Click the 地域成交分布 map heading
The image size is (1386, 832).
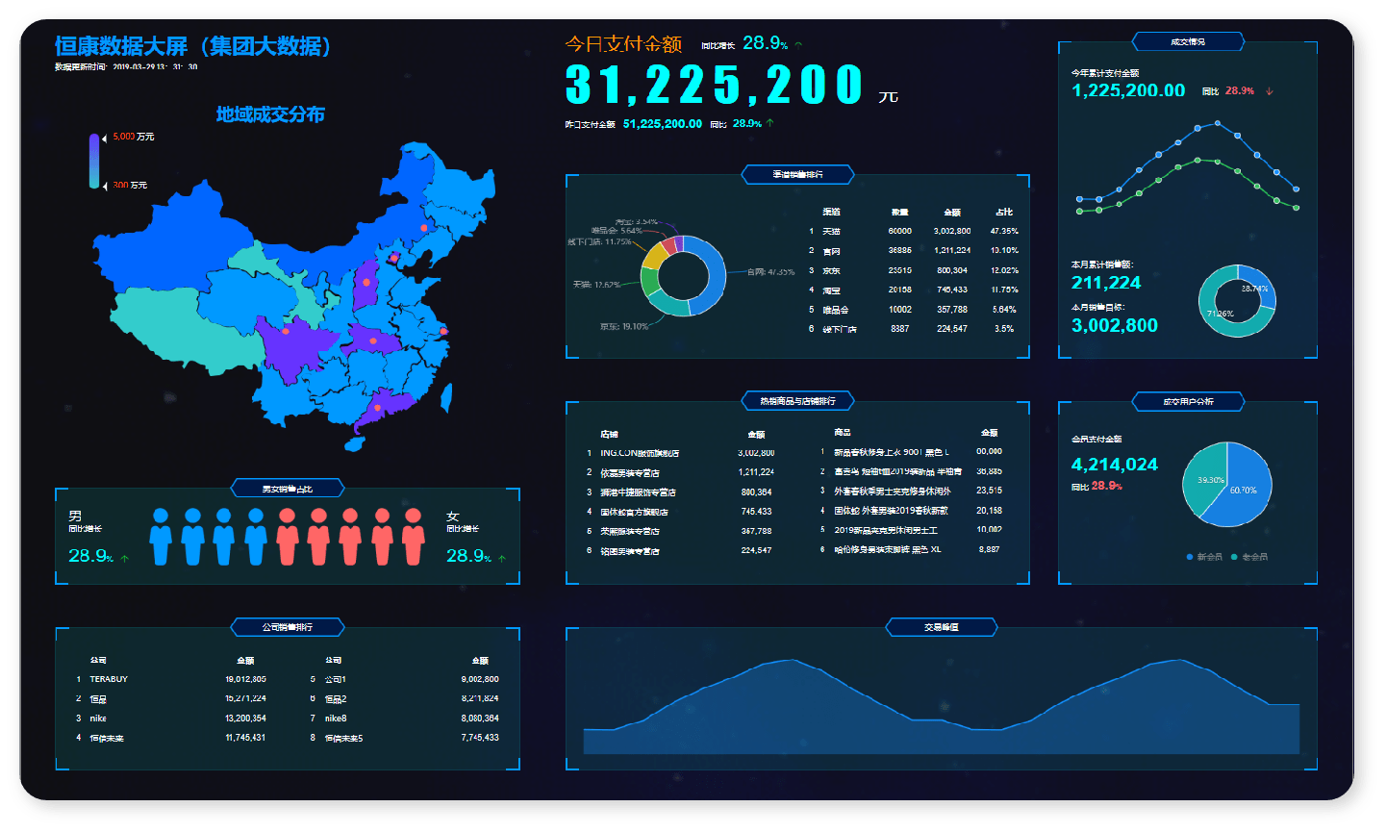270,114
